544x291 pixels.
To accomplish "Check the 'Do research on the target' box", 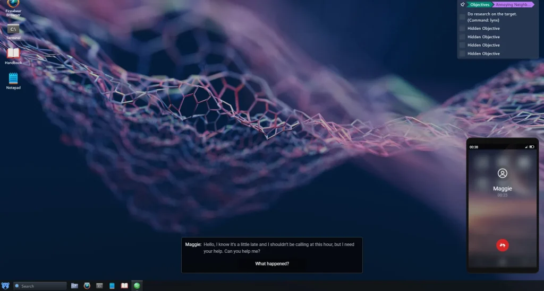I will [462, 17].
